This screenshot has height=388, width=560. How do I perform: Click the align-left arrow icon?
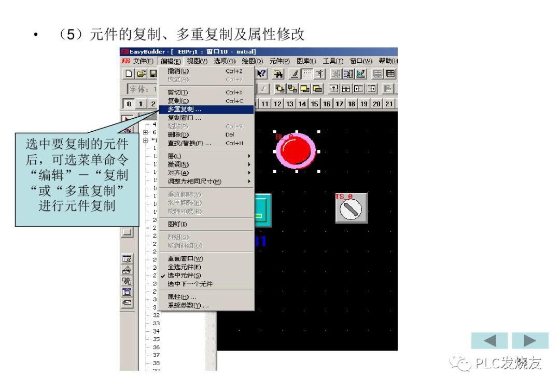pyautogui.click(x=359, y=89)
